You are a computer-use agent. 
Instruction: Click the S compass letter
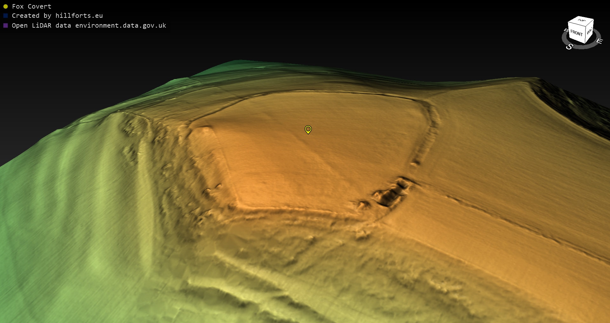point(569,47)
